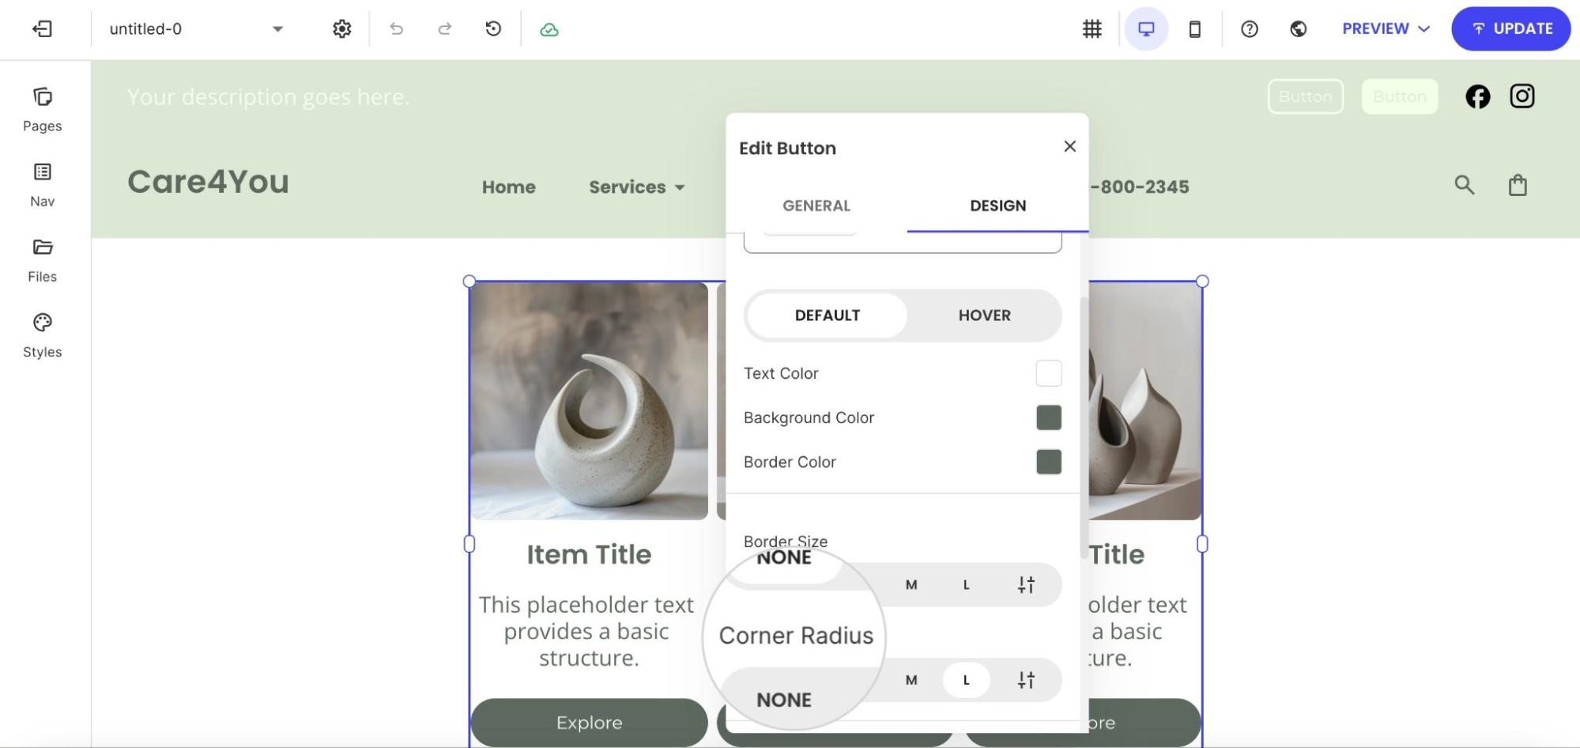Click the top-right selection handle
Image resolution: width=1580 pixels, height=748 pixels.
(x=1202, y=281)
